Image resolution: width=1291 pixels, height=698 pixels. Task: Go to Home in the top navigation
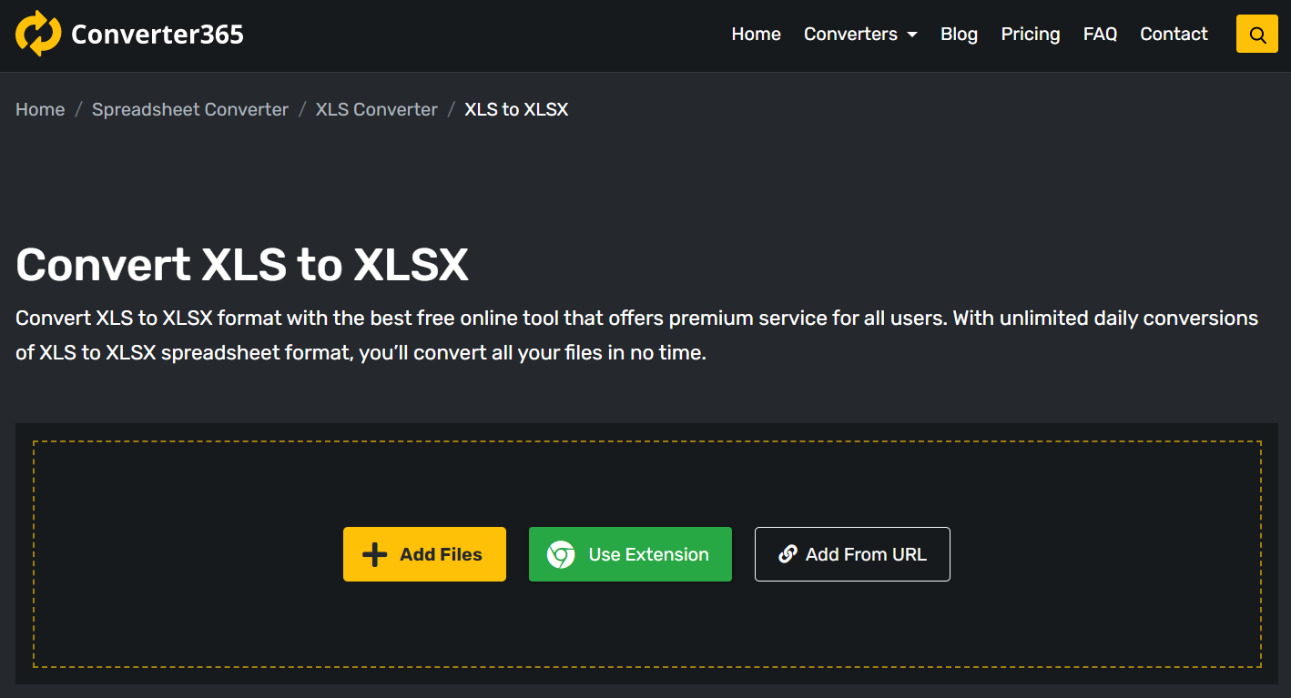coord(756,35)
